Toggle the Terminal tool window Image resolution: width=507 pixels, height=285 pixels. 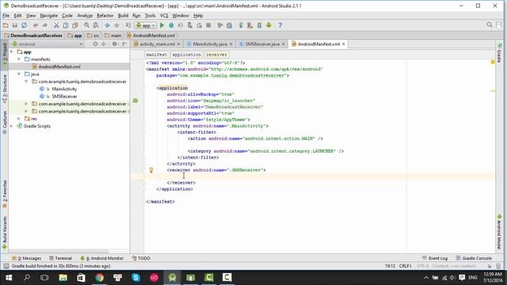pyautogui.click(x=60, y=258)
